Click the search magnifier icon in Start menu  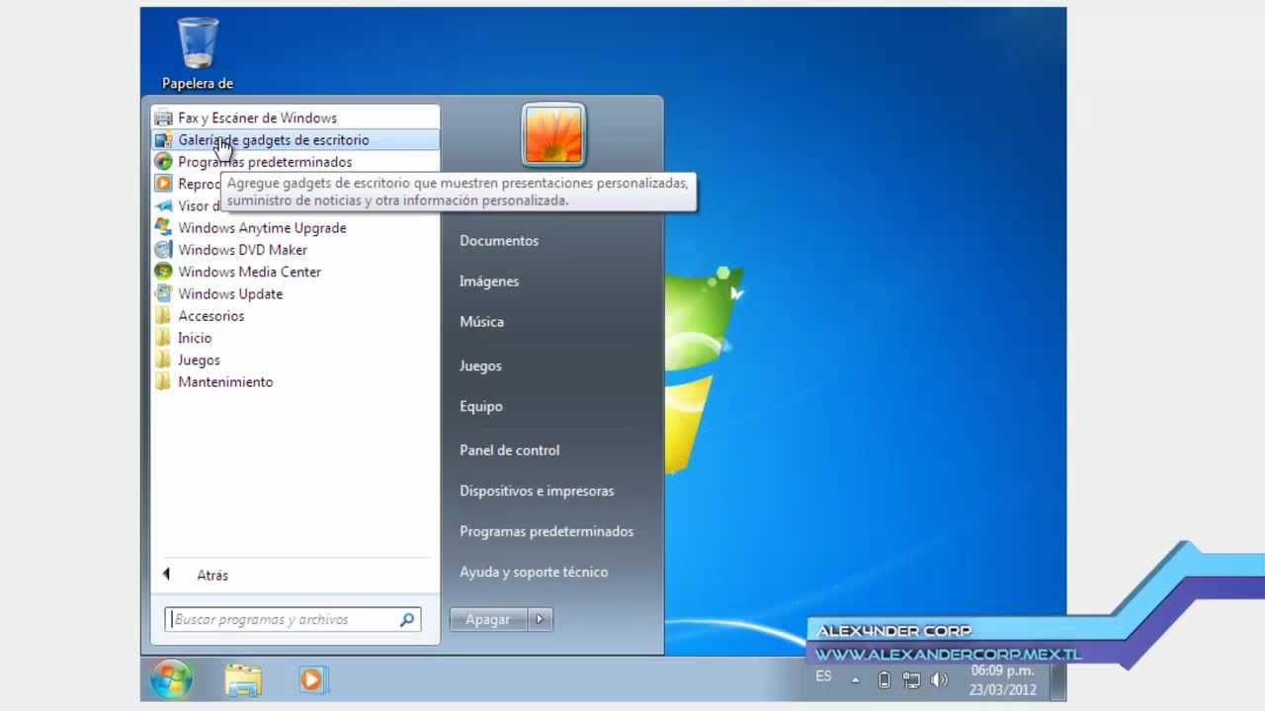[x=406, y=620]
